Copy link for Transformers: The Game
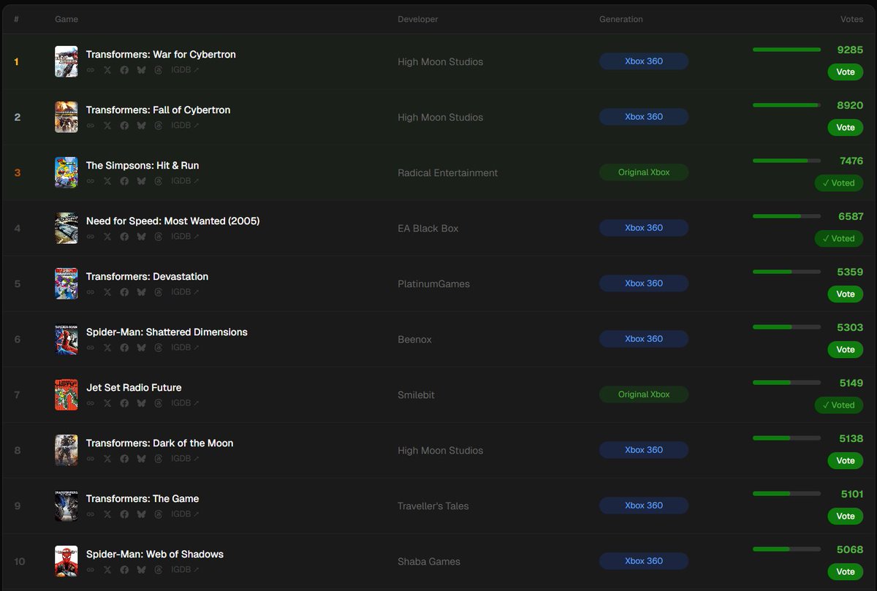 tap(91, 514)
